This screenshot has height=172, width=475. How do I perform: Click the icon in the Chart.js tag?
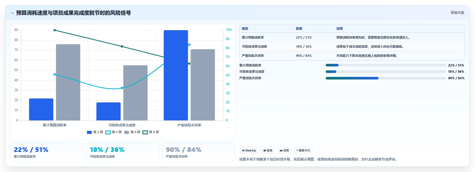[x=243, y=151]
